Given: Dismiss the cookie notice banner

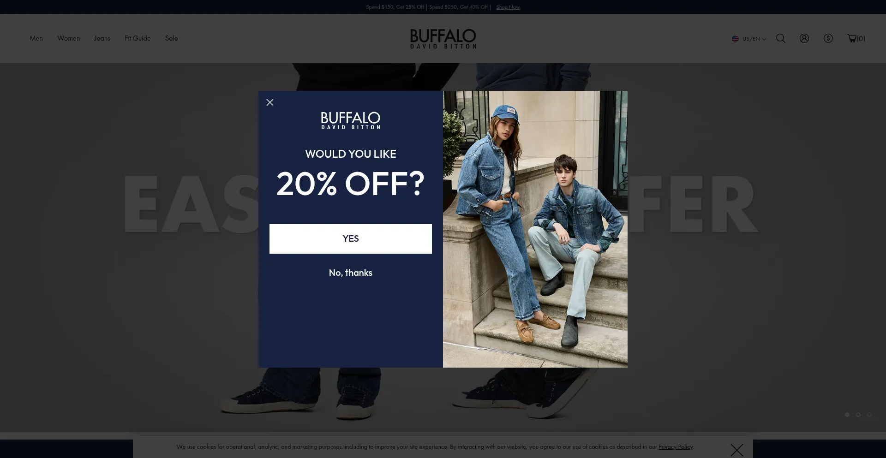Looking at the screenshot, I should coord(737,450).
